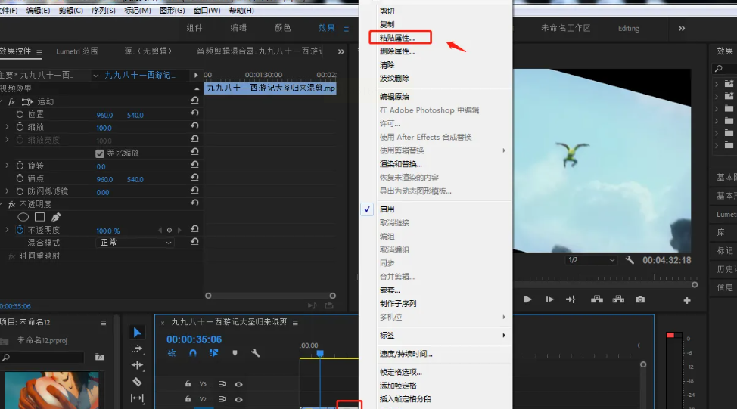737x409 pixels.
Task: Open playback resolution 1/2 dropdown
Action: click(x=591, y=259)
